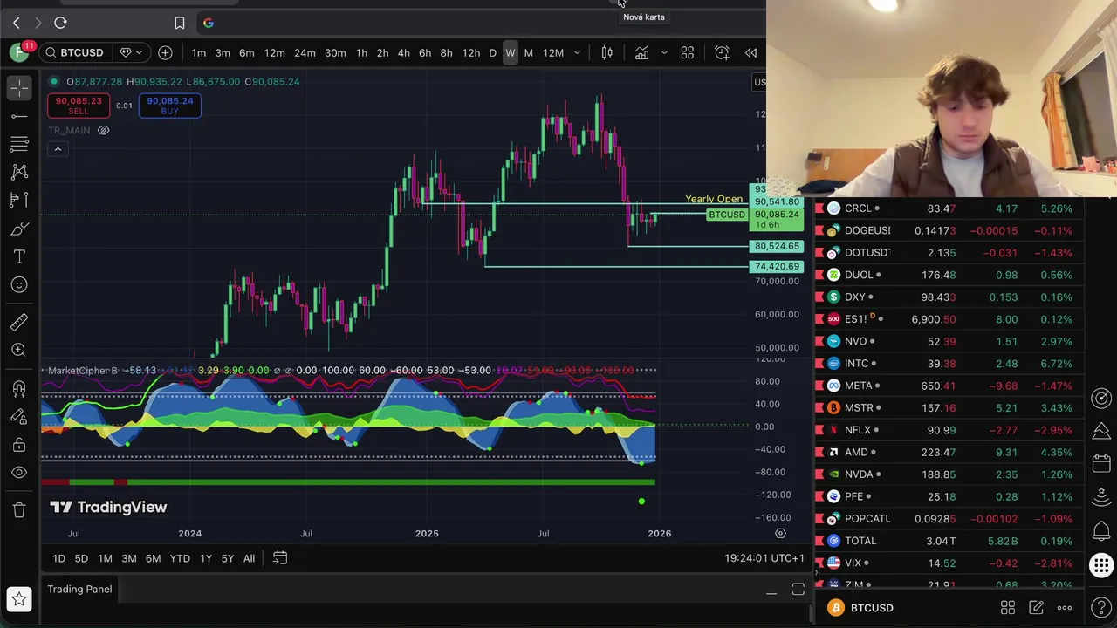Select META in the watchlist
Viewport: 1117px width, 628px height.
pos(949,386)
